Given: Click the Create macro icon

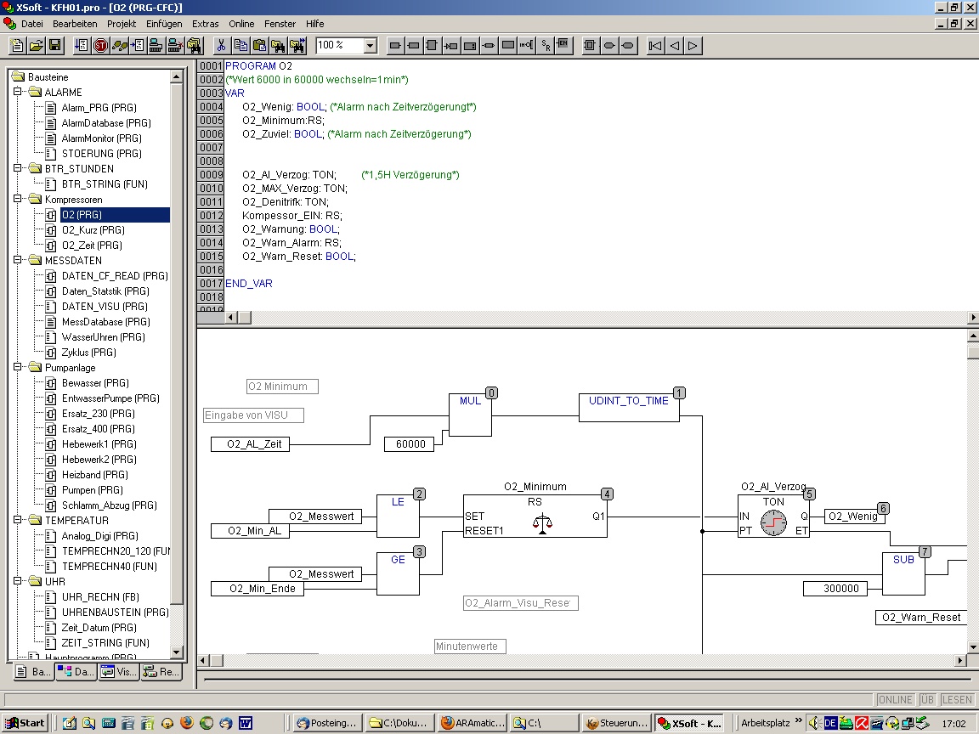Looking at the screenshot, I should (x=590, y=46).
